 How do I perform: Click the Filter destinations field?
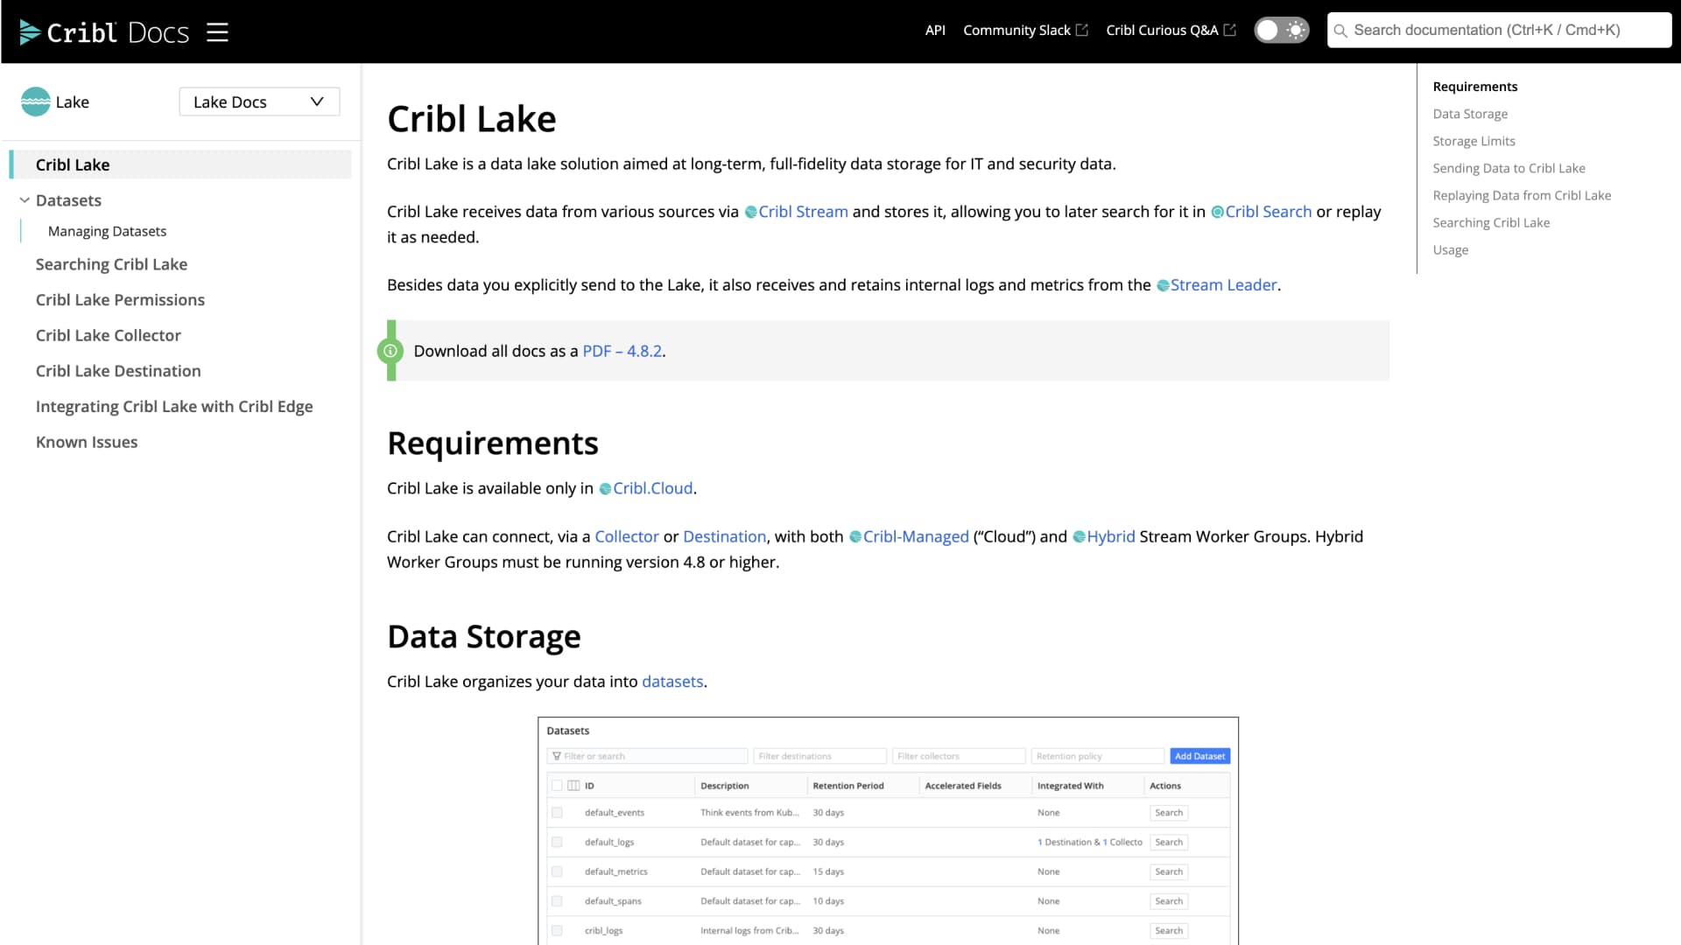820,756
